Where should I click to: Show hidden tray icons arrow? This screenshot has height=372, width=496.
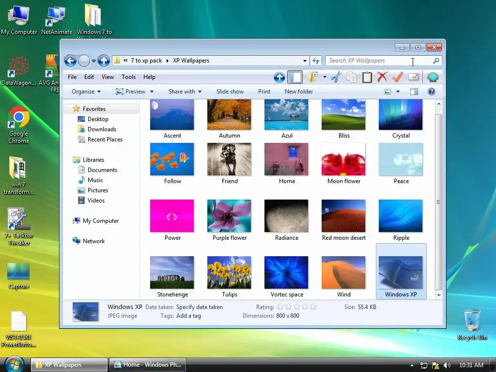pyautogui.click(x=412, y=365)
